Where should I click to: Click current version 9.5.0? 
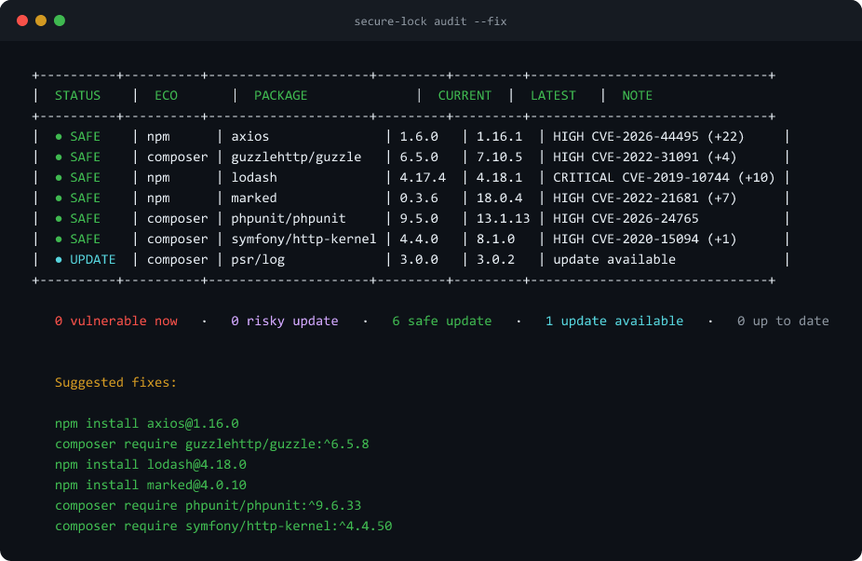tap(419, 219)
